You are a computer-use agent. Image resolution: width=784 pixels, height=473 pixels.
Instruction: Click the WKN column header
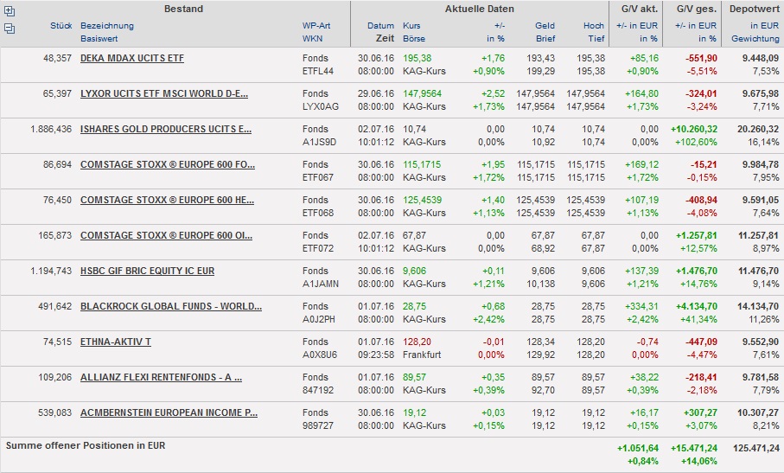point(312,39)
